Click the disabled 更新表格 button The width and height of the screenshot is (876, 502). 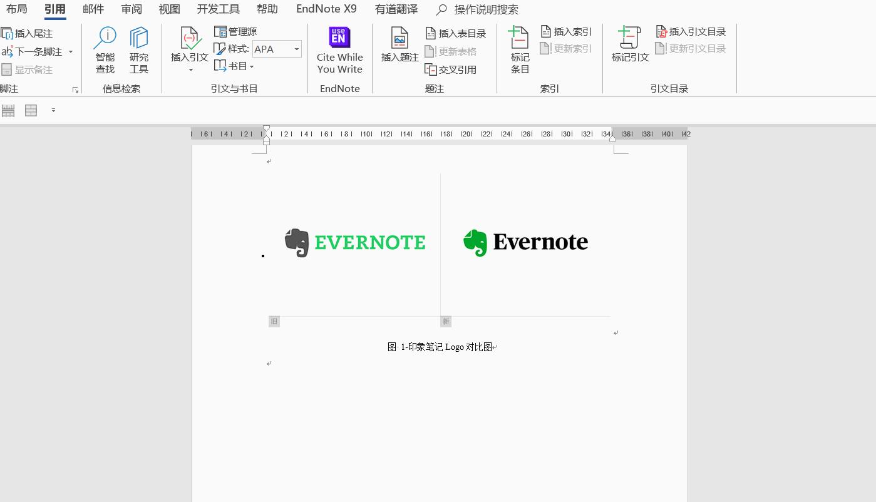pos(451,51)
